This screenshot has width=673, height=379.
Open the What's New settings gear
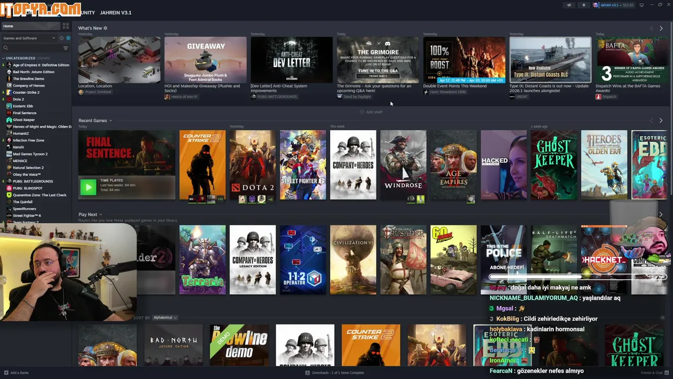pyautogui.click(x=105, y=28)
